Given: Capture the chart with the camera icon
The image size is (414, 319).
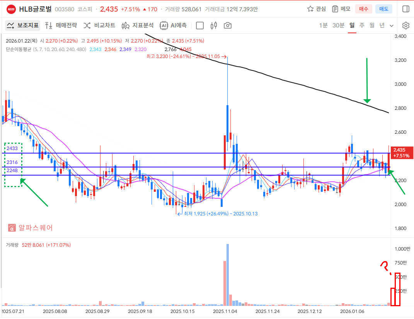Looking at the screenshot, I should point(228,26).
